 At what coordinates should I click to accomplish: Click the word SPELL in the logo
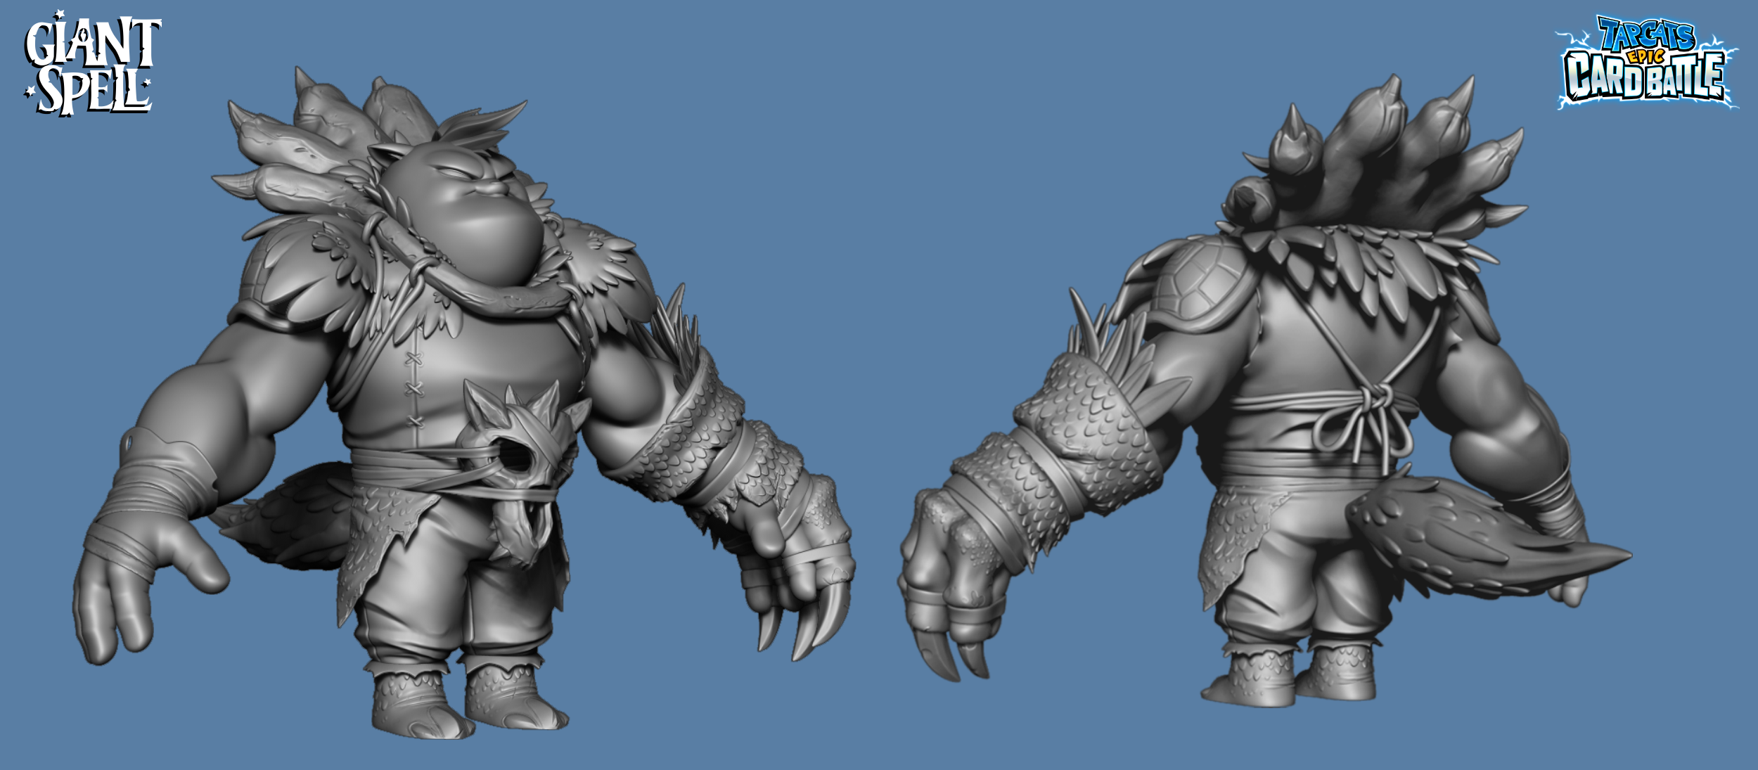pos(93,90)
